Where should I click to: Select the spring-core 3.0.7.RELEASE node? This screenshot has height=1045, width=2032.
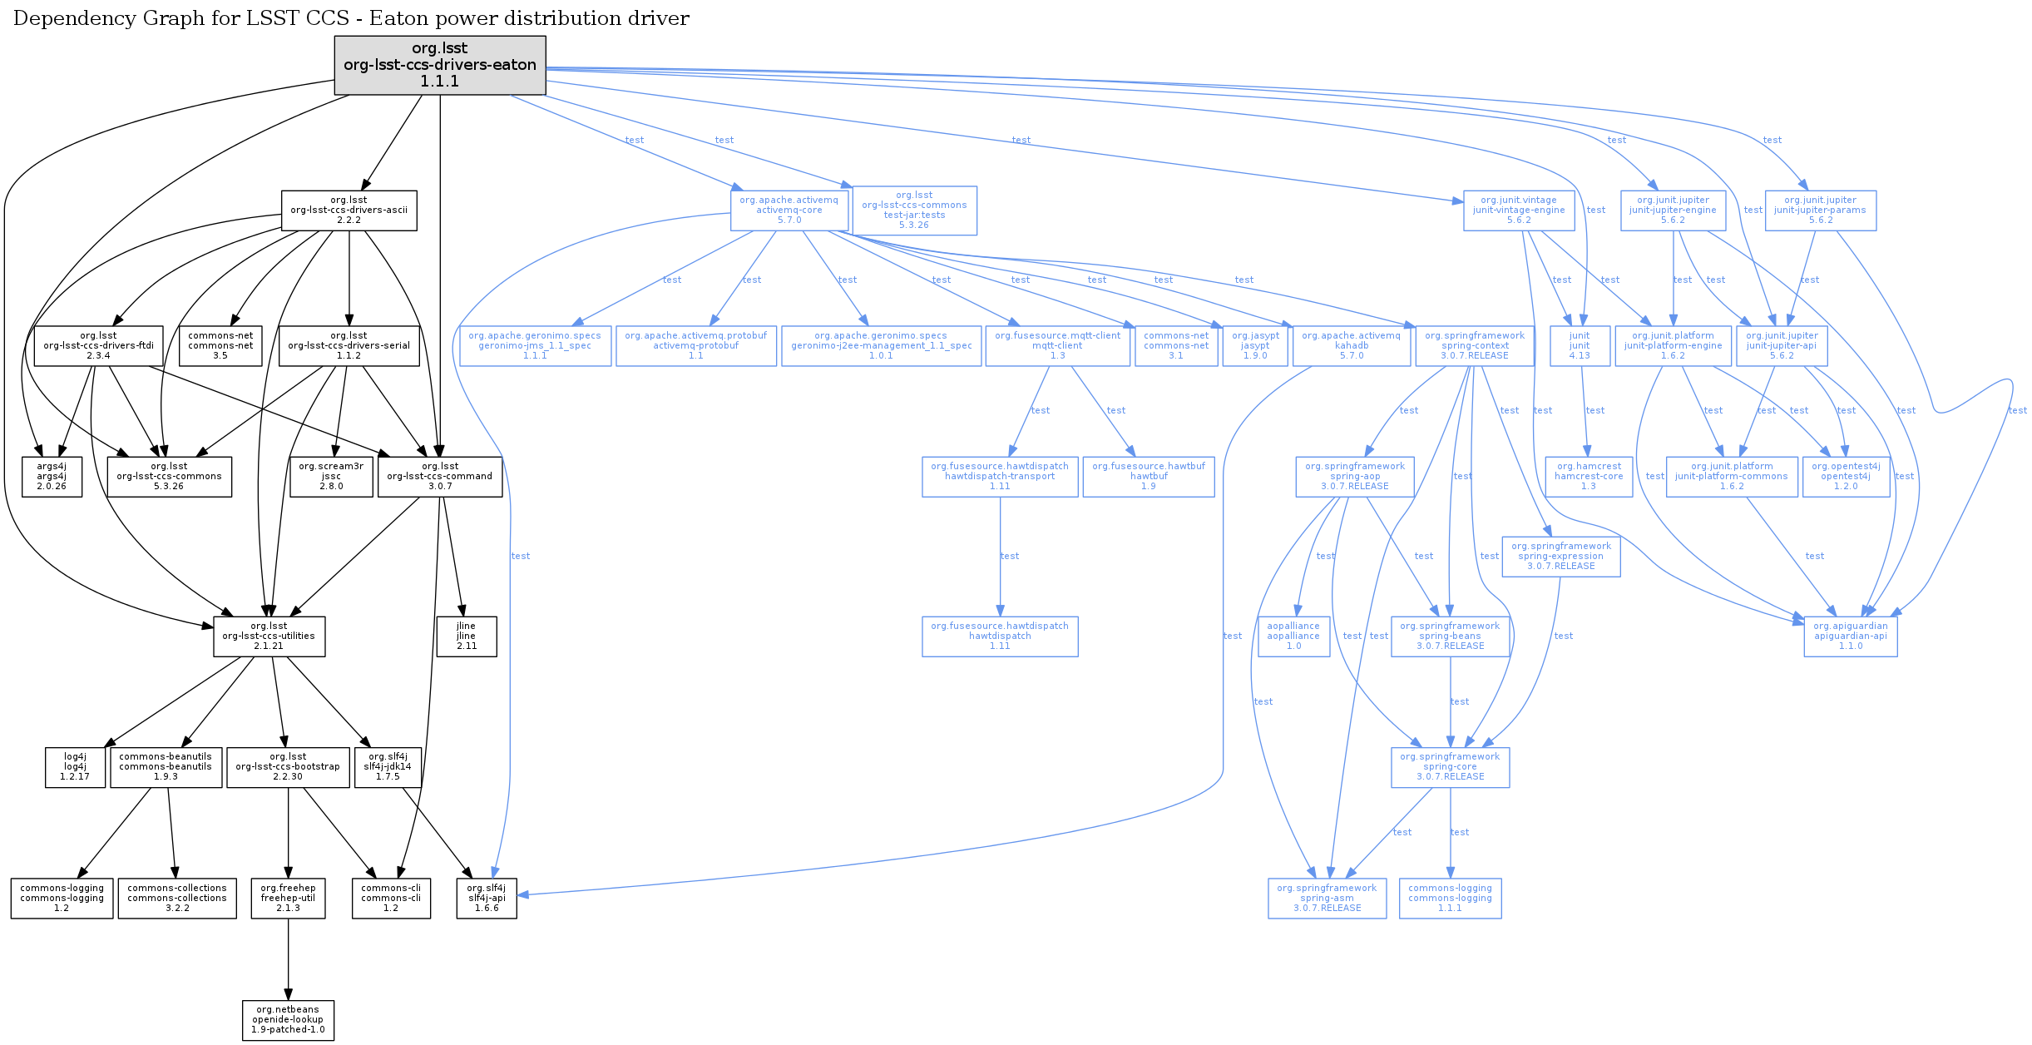(x=1450, y=767)
